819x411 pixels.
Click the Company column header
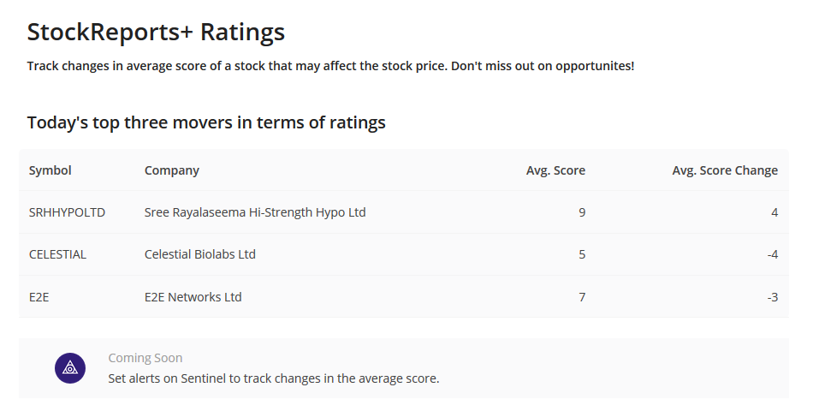click(172, 170)
